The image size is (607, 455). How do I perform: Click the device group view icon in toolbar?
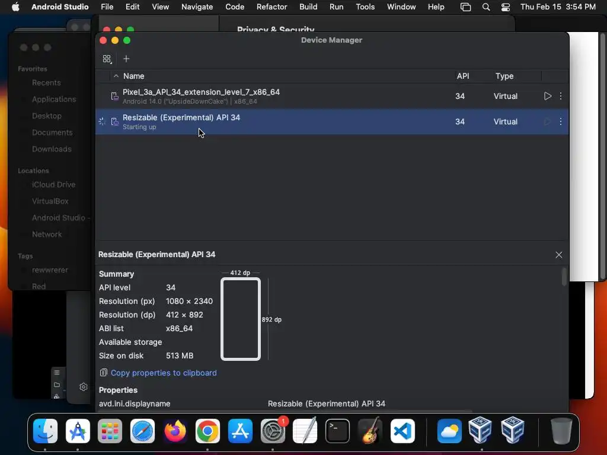click(107, 59)
